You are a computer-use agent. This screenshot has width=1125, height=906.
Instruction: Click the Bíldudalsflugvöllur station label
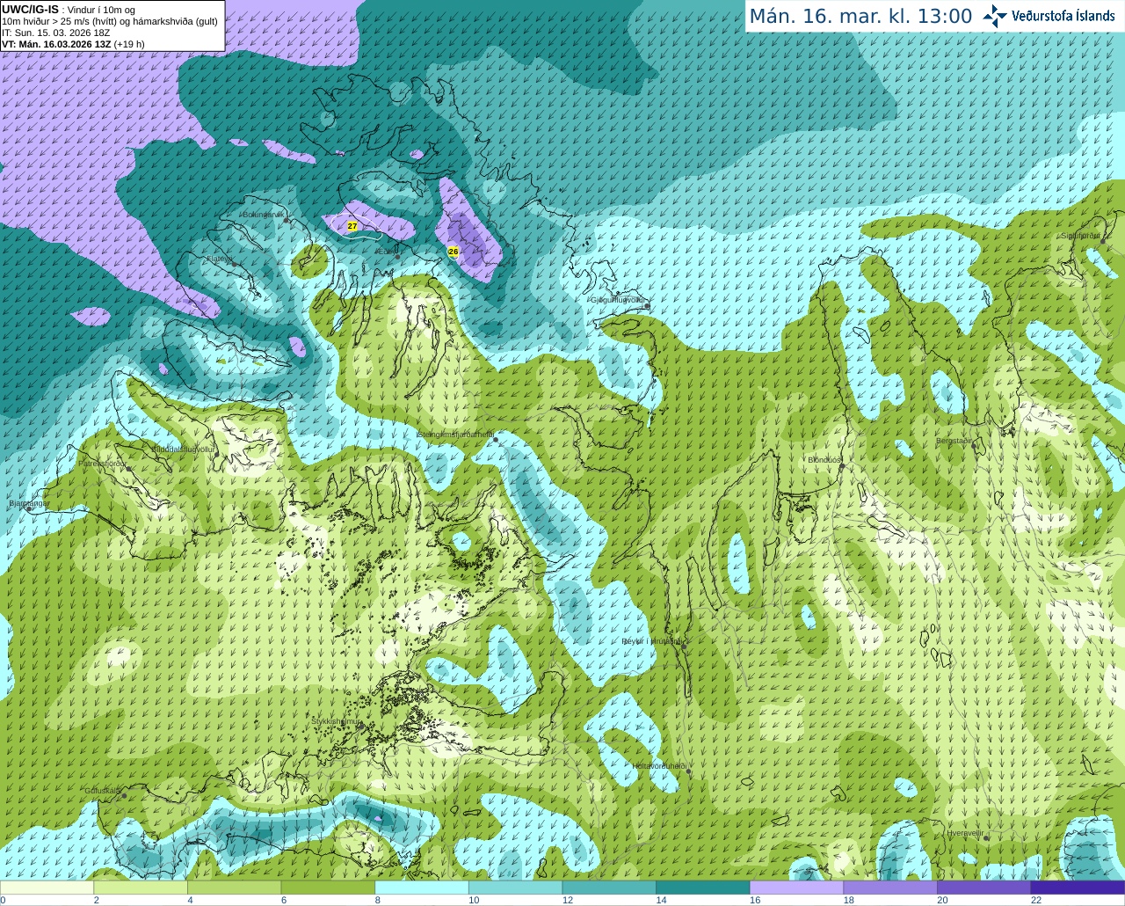point(184,449)
